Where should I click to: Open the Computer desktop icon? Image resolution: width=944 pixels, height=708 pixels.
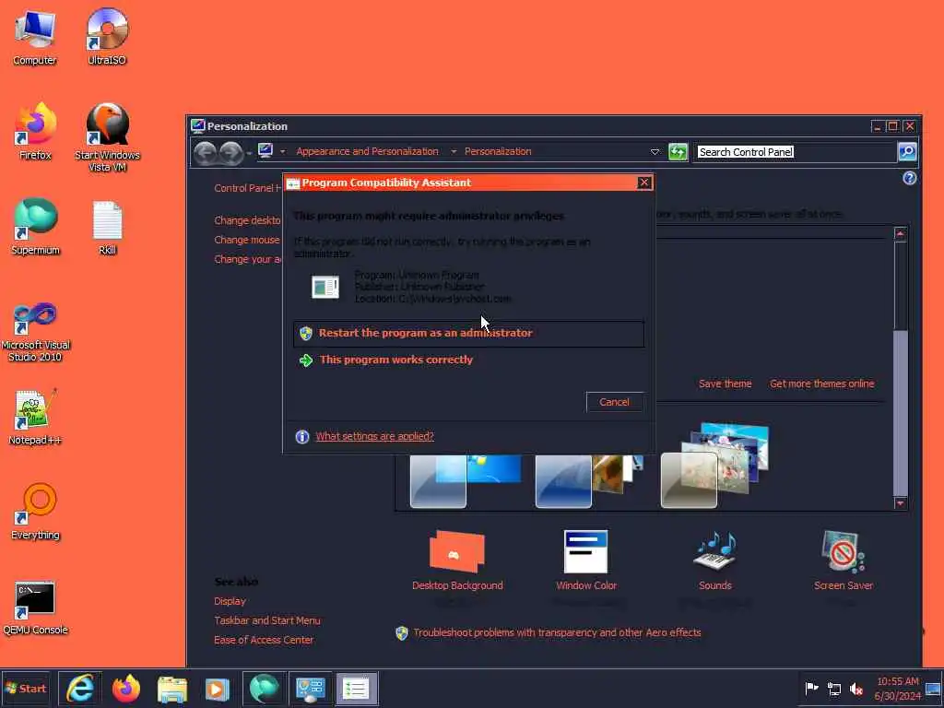click(35, 37)
